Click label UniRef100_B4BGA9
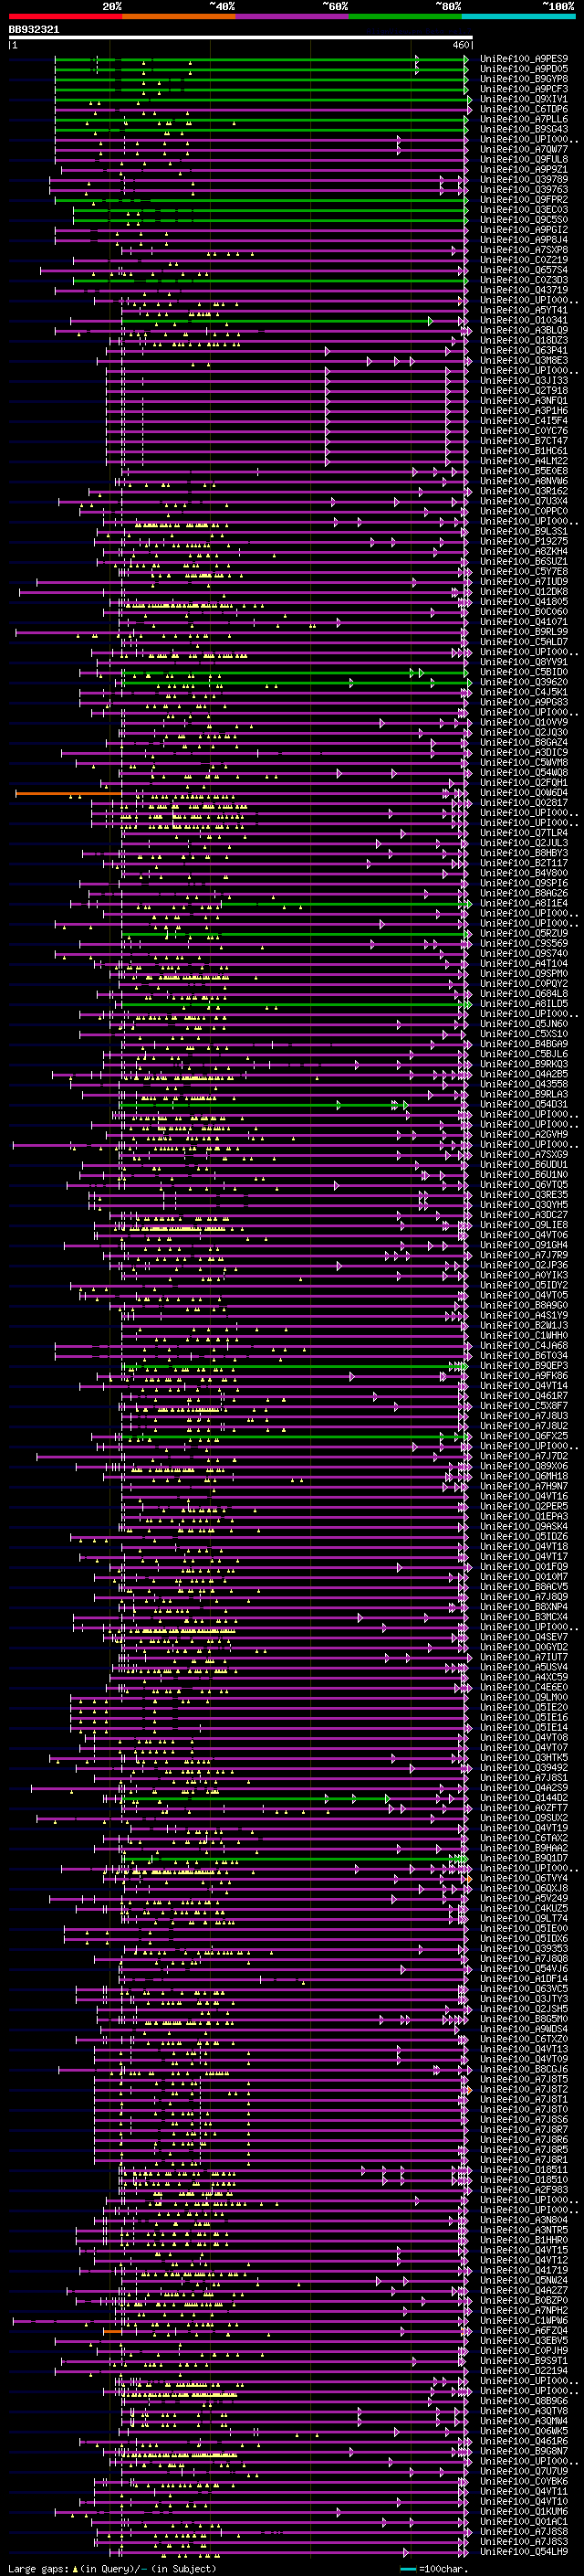Image resolution: width=584 pixels, height=2576 pixels. pyautogui.click(x=524, y=1043)
